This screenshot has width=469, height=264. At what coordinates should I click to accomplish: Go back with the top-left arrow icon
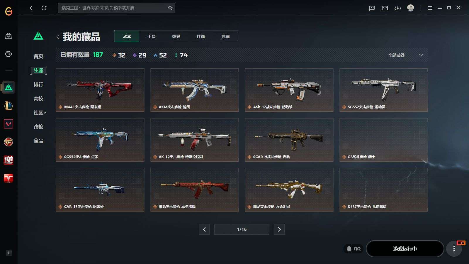point(31,8)
